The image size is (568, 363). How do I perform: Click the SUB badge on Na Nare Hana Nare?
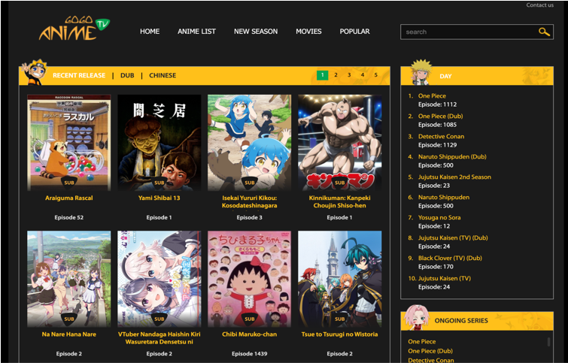coord(69,319)
